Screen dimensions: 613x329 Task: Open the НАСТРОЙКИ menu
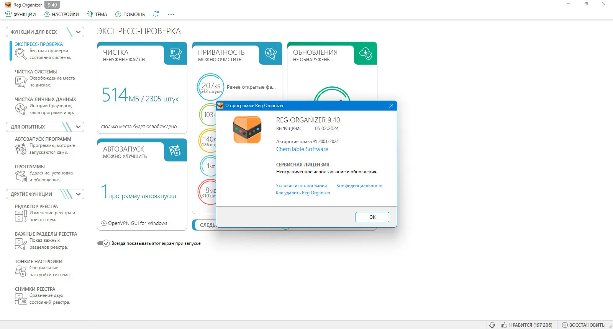click(x=62, y=14)
